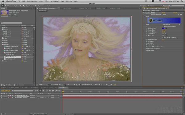Click the snapshot camera icon below viewer
The height and width of the screenshot is (115, 185).
click(x=60, y=85)
